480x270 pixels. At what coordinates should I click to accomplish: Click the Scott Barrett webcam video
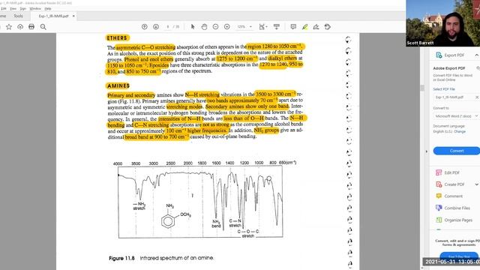[x=443, y=23]
